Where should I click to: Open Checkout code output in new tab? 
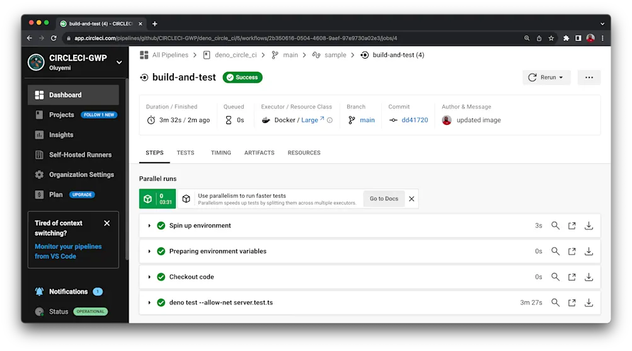(x=572, y=277)
